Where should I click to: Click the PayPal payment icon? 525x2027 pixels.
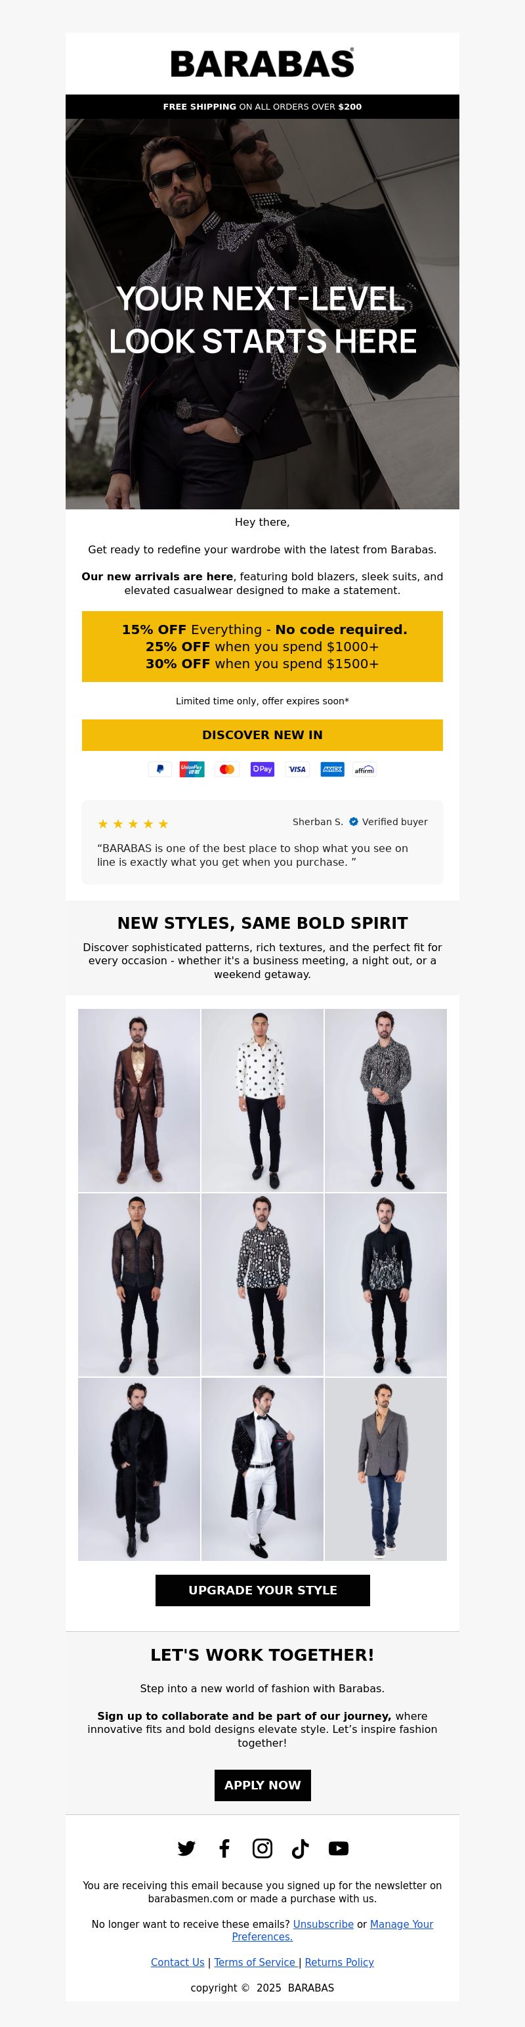(x=159, y=769)
